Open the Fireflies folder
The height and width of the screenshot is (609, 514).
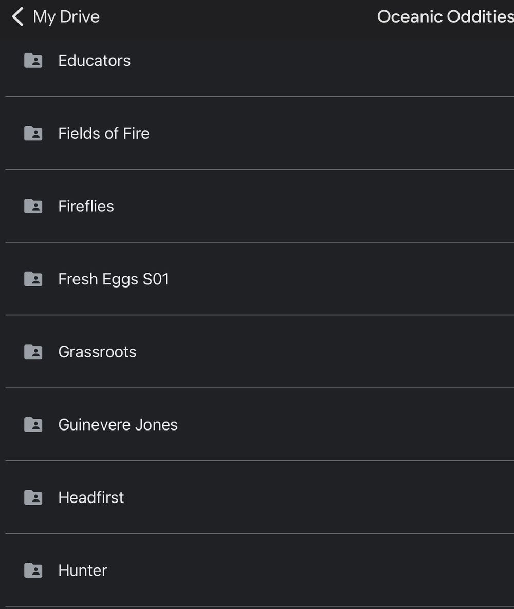pos(260,206)
